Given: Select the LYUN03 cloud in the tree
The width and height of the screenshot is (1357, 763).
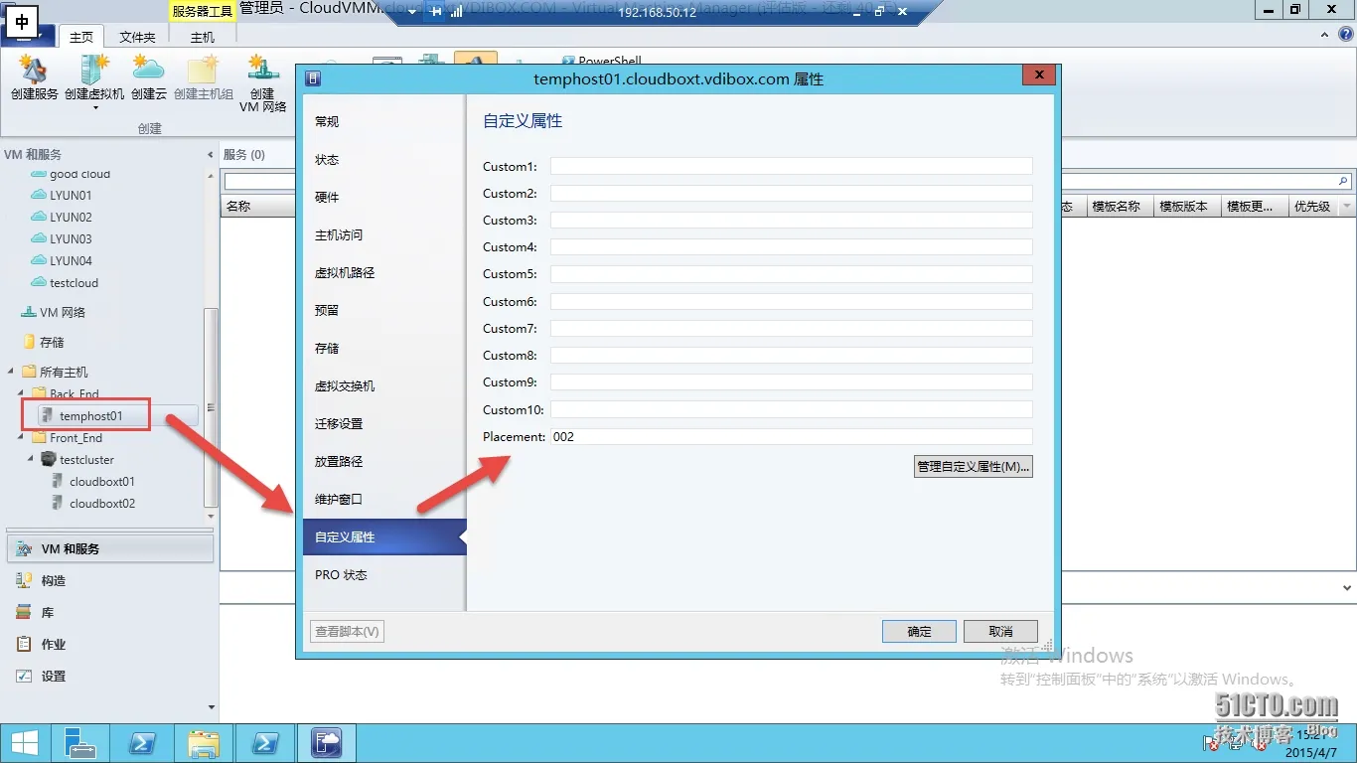Looking at the screenshot, I should (x=71, y=239).
